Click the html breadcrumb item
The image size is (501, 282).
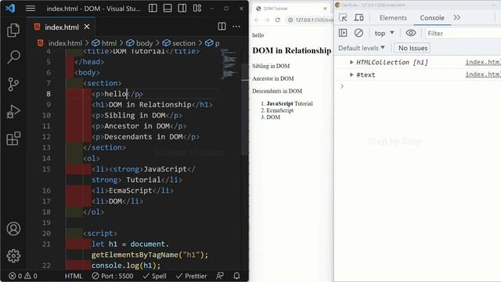click(104, 43)
